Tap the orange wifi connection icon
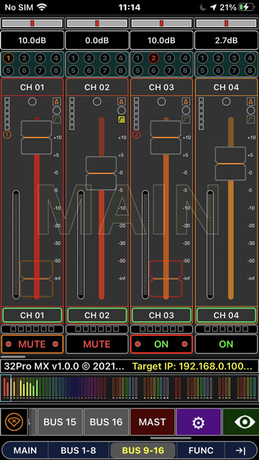 (x=14, y=422)
